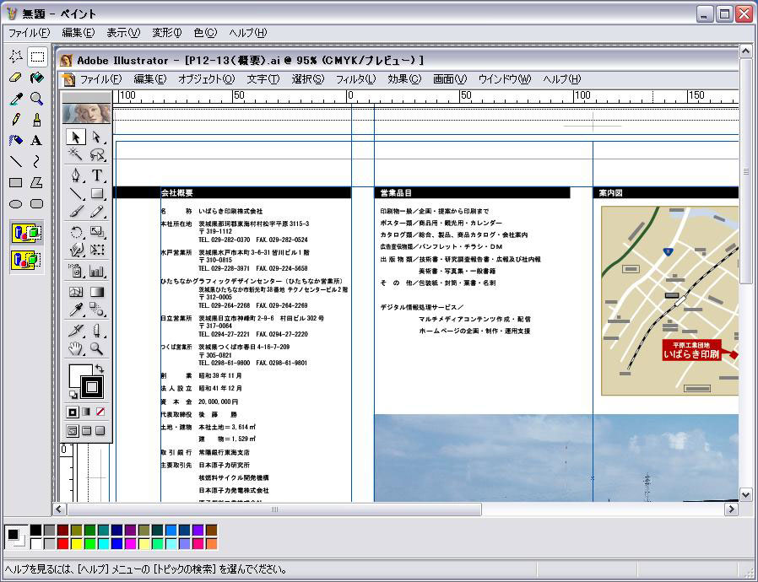Image resolution: width=758 pixels, height=582 pixels.
Task: Pick yellow from Paint's color palette
Action: (x=76, y=544)
